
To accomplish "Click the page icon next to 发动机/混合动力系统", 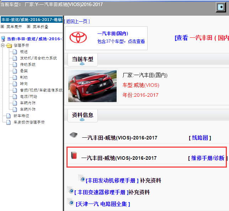I will click(x=15, y=58).
